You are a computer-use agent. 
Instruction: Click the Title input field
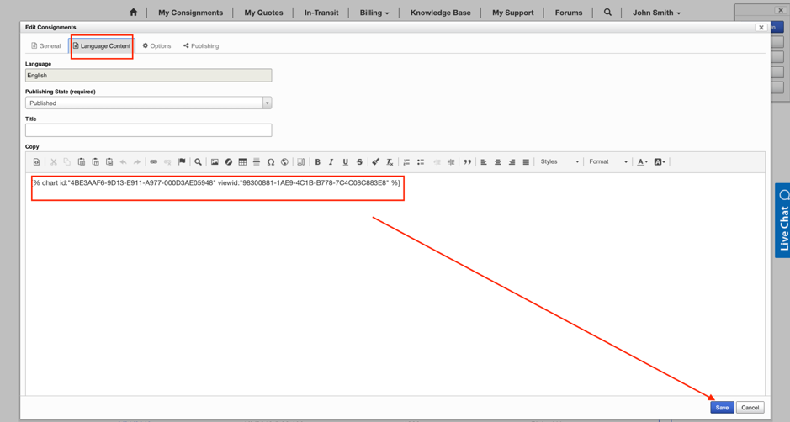[148, 130]
